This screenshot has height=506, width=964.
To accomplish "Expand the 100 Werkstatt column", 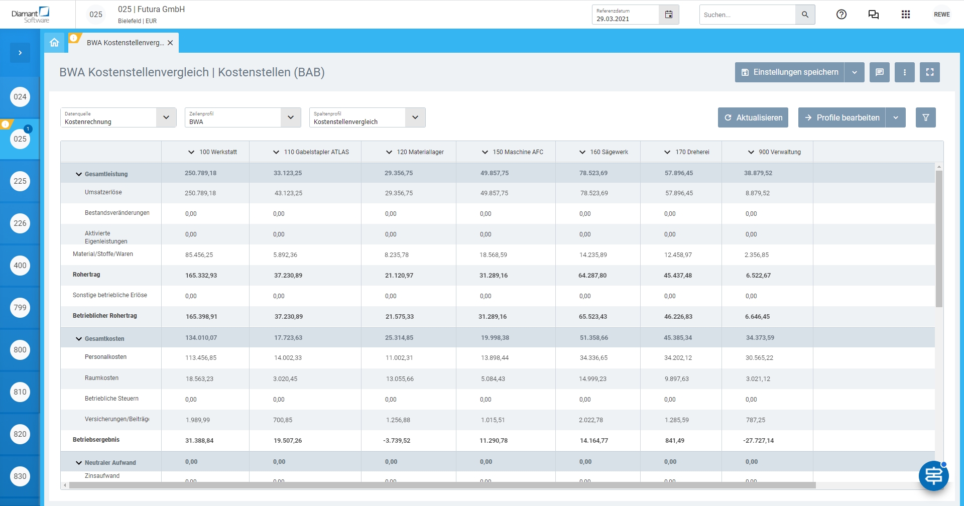I will [191, 152].
